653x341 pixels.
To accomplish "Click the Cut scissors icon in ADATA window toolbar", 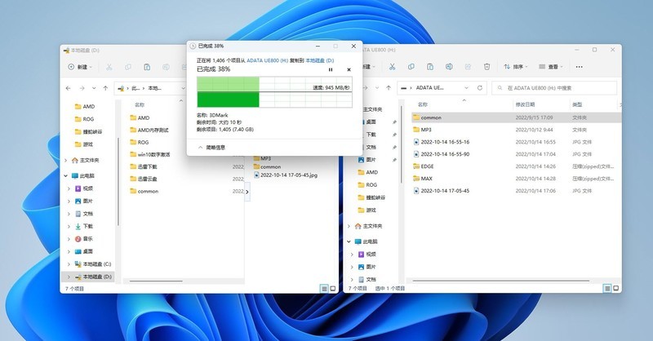I will 393,67.
